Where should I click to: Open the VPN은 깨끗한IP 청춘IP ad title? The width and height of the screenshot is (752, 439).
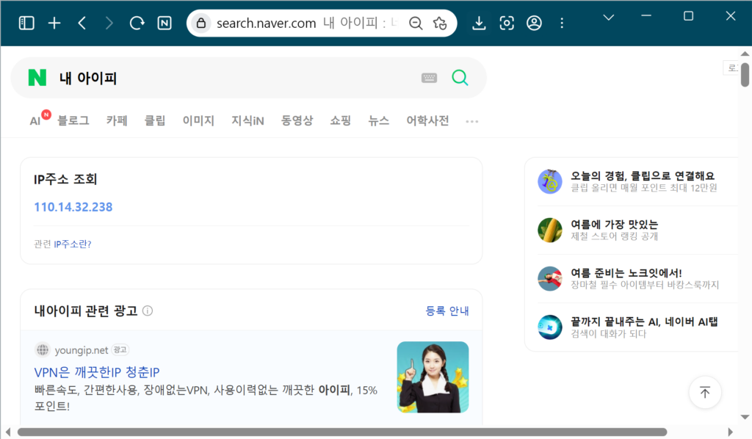tap(97, 372)
